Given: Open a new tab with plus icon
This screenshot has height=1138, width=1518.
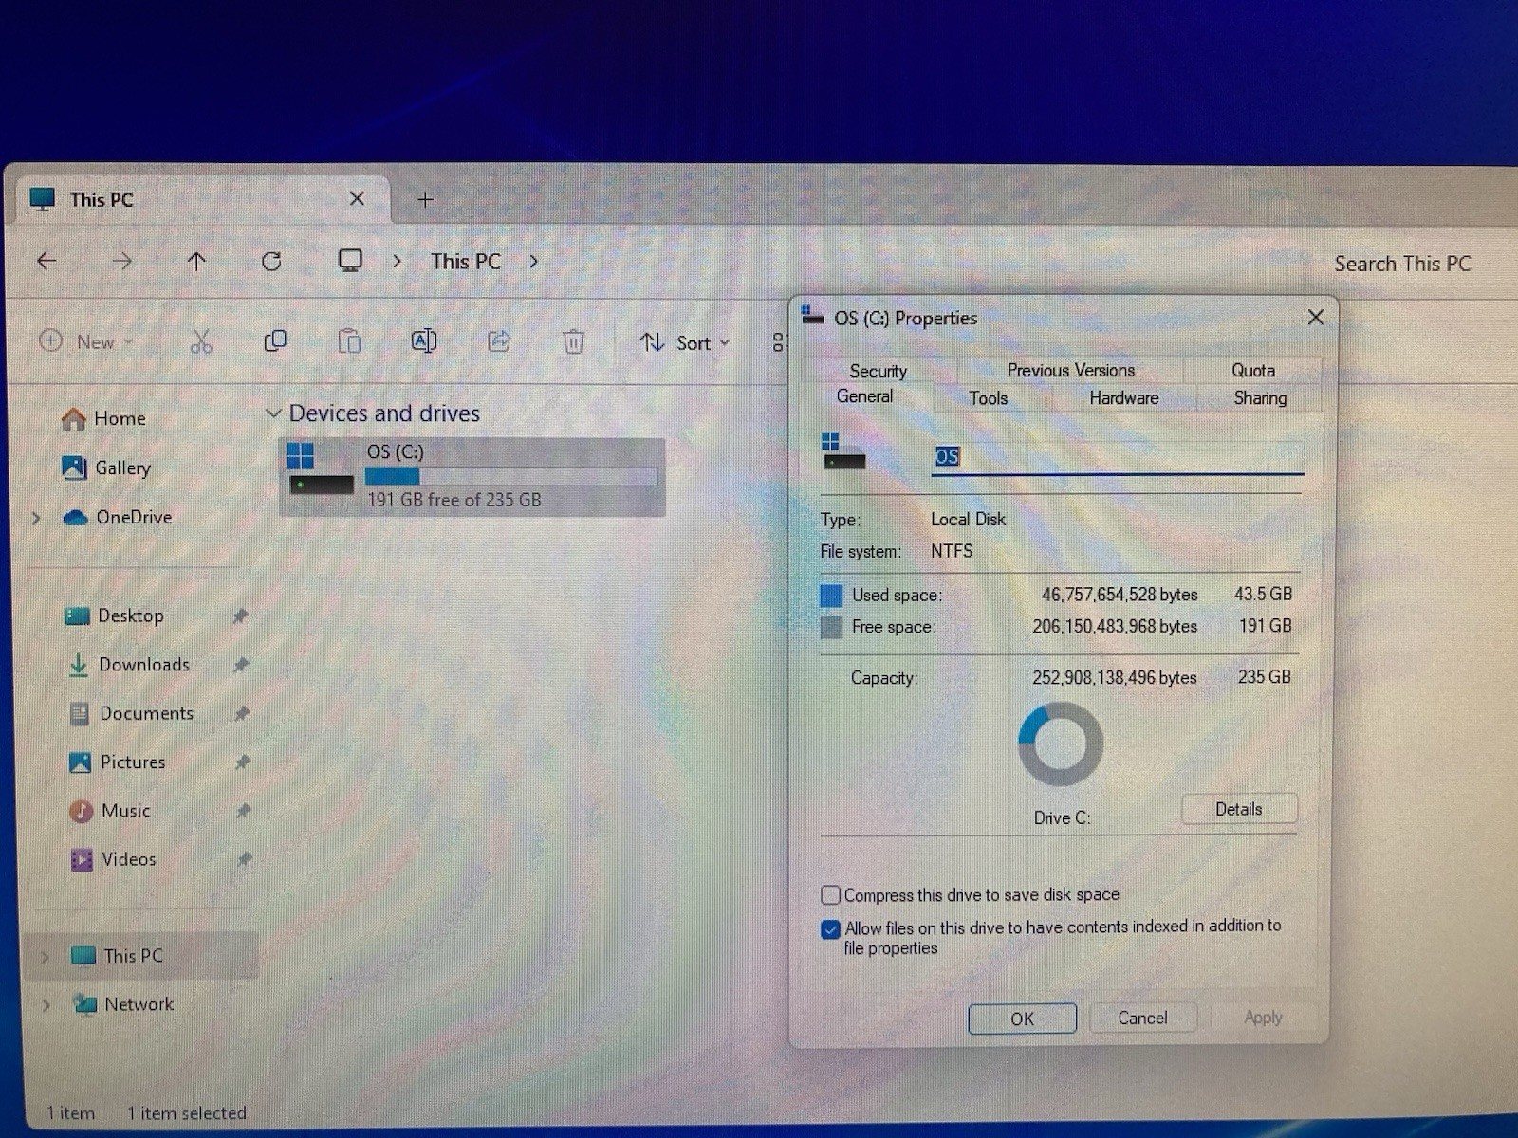Looking at the screenshot, I should pos(425,199).
